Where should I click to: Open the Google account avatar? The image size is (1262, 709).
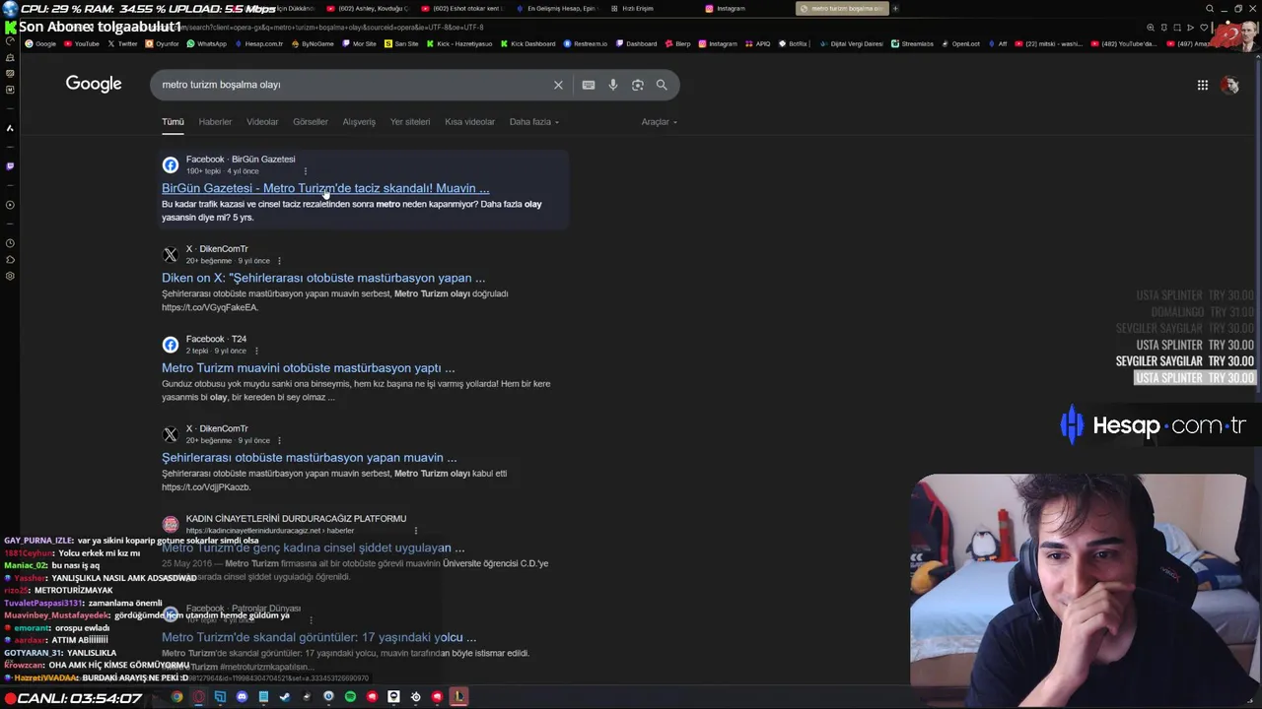[1230, 86]
